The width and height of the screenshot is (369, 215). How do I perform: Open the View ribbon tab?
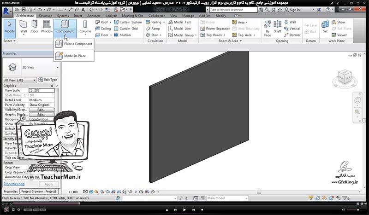(174, 16)
